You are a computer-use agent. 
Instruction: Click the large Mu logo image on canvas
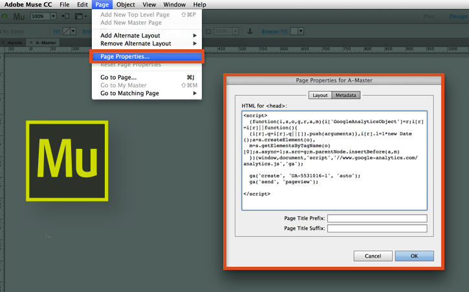(67, 161)
